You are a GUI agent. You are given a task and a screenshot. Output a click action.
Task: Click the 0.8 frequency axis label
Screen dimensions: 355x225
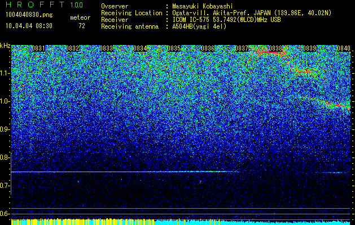(x=5, y=157)
